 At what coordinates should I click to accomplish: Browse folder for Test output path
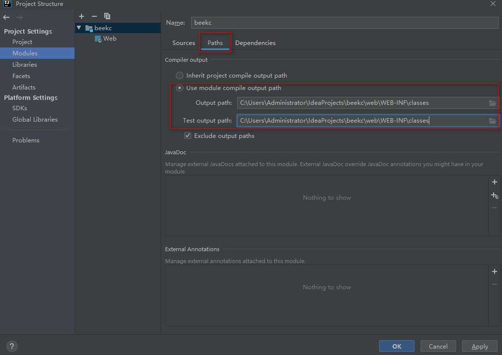[x=493, y=121]
